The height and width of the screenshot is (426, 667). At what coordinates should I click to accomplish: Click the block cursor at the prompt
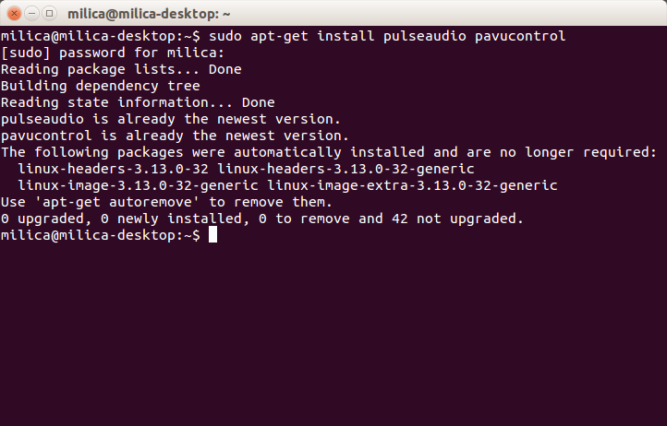pyautogui.click(x=213, y=235)
